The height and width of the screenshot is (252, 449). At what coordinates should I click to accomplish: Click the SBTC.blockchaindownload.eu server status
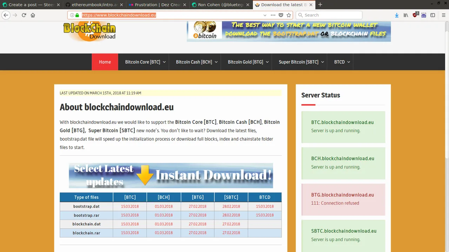(343, 236)
